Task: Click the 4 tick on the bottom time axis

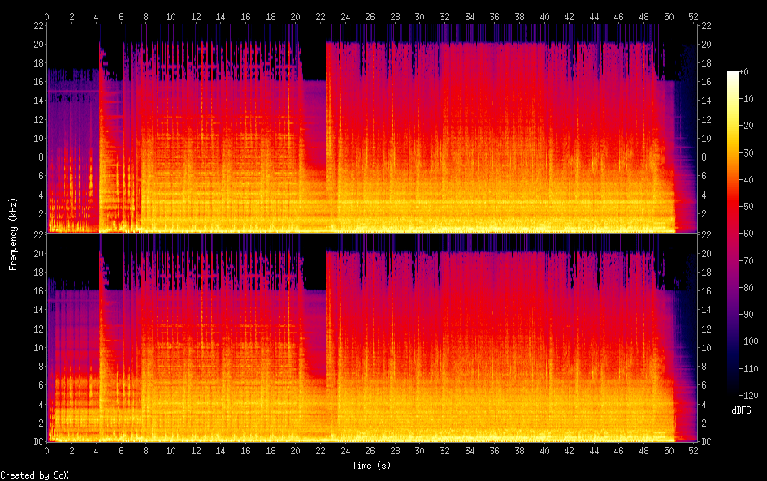Action: tap(97, 450)
